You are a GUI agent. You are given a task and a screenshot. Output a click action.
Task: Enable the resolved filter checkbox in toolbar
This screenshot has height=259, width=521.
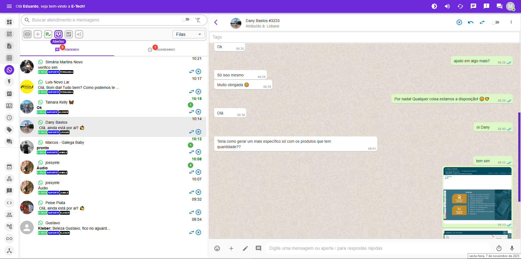[69, 34]
